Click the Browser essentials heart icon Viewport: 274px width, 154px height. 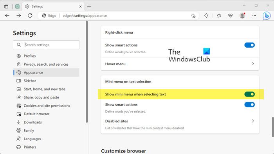pos(230,16)
